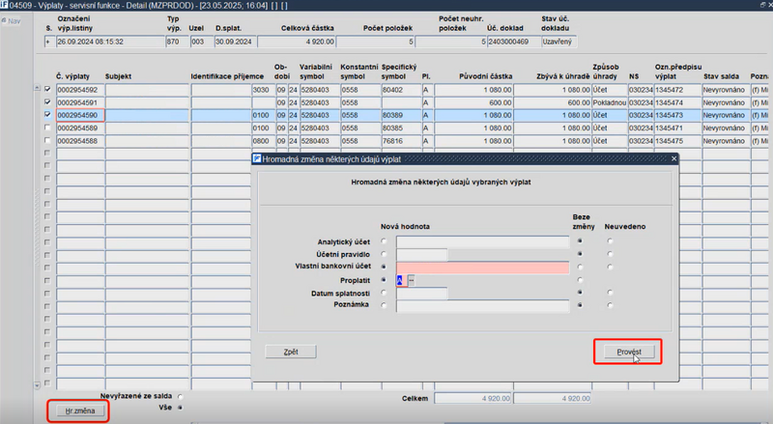Click the list scroll-down arrow beside the payments table

coord(37,385)
